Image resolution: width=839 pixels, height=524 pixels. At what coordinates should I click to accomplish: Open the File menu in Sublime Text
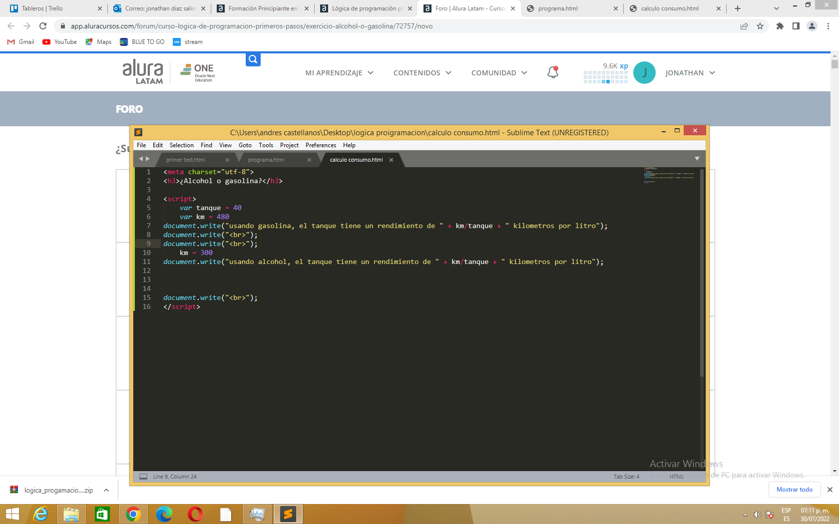coord(141,145)
